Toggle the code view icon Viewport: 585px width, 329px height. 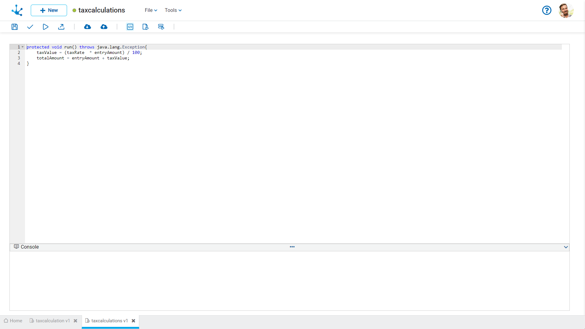pyautogui.click(x=130, y=27)
